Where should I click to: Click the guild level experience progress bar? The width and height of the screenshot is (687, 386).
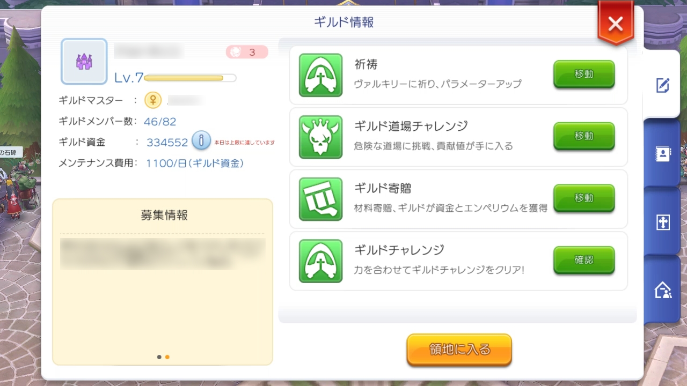(190, 78)
